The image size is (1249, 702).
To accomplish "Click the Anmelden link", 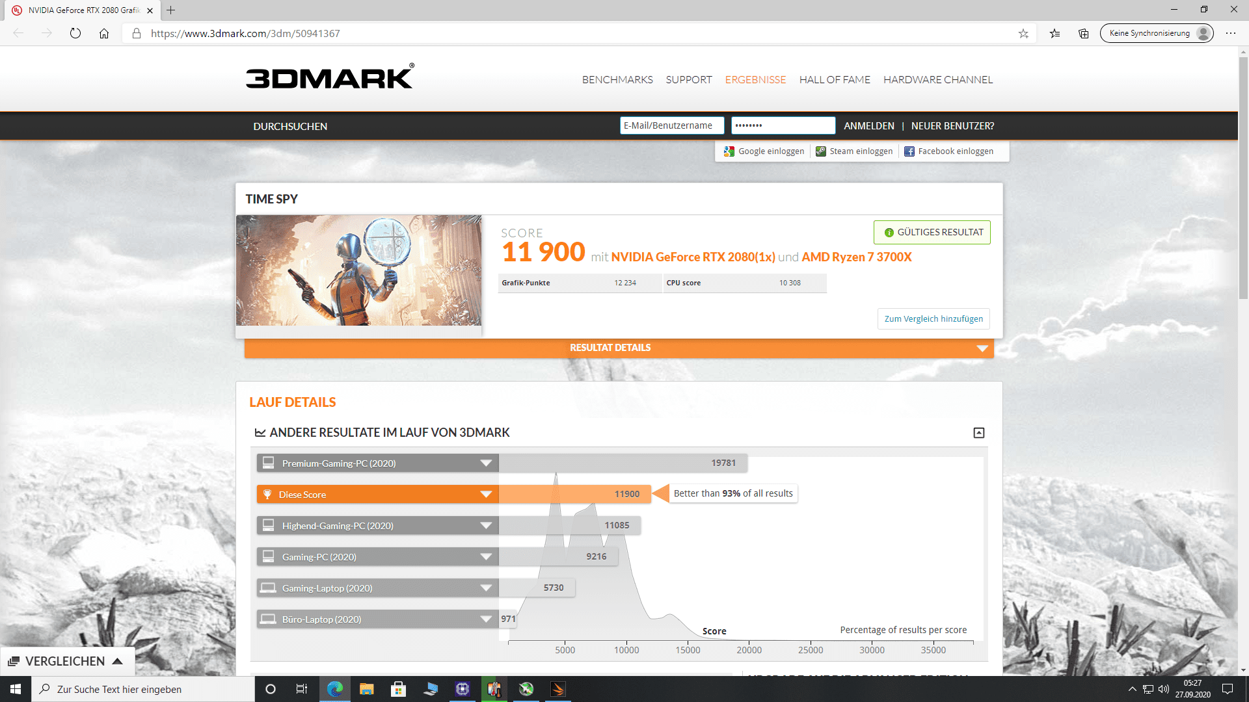I will coord(868,126).
